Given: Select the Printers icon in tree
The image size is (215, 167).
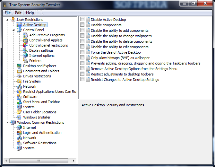Looking at the screenshot, I should [25, 61].
